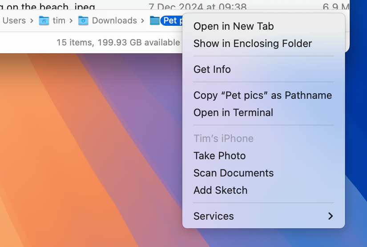The height and width of the screenshot is (247, 367).
Task: Select Take Photo from iPhone options
Action: (x=219, y=155)
